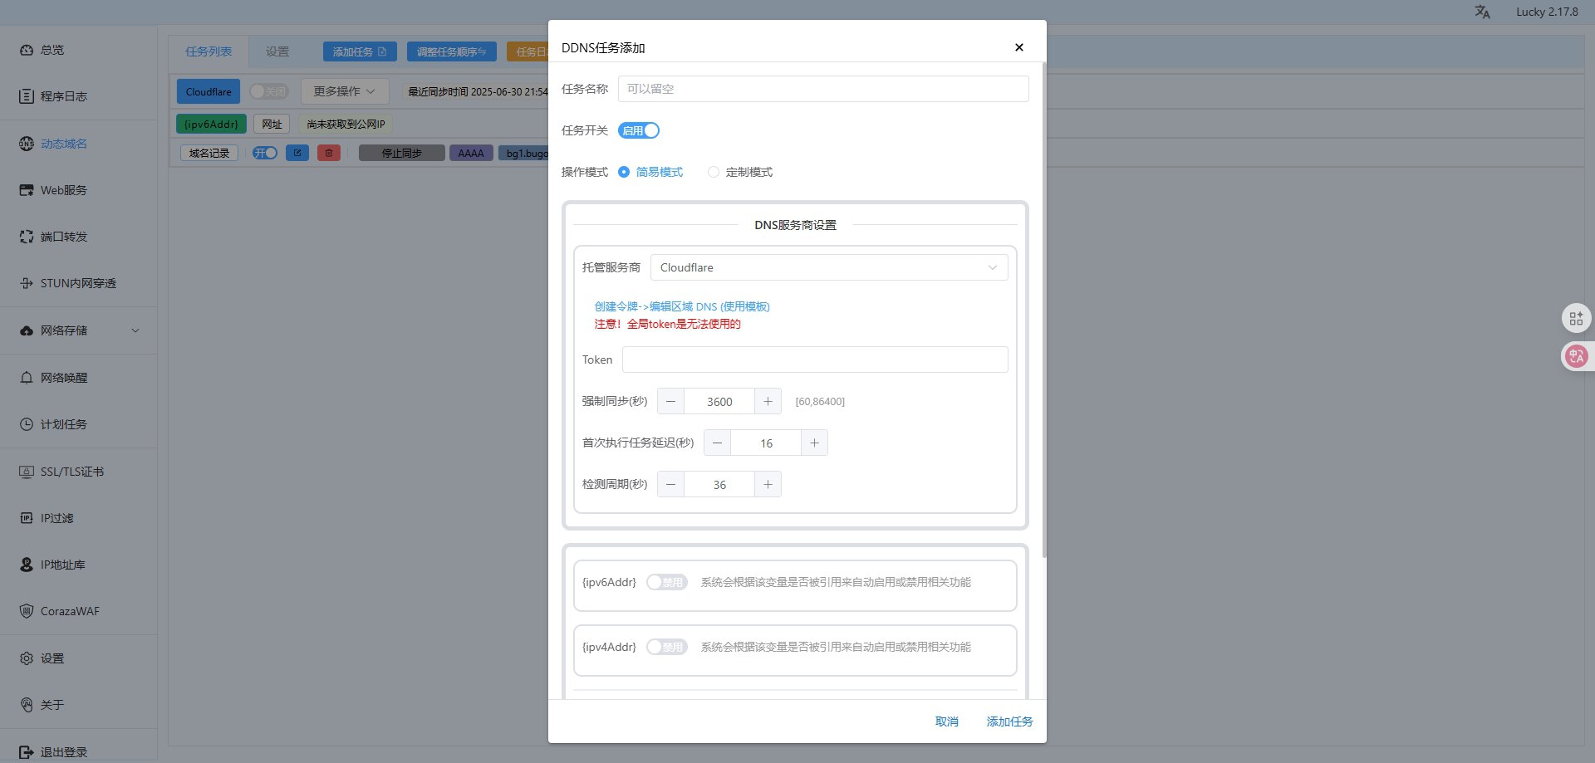The width and height of the screenshot is (1595, 763).
Task: Click the 网络唤醒 bell icon
Action: pos(27,378)
